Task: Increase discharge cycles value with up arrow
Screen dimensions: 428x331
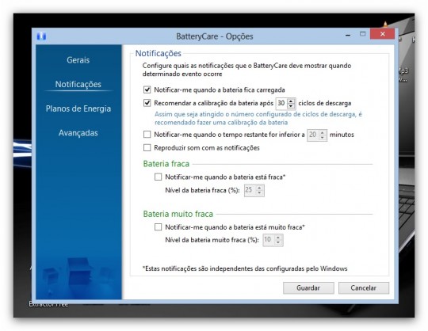Action: click(291, 101)
